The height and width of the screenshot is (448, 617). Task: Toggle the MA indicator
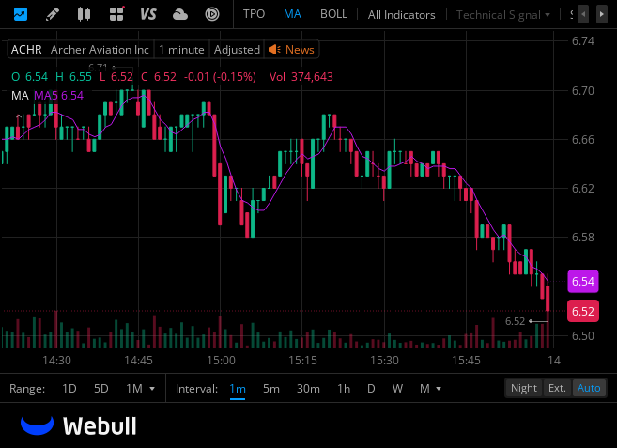292,14
